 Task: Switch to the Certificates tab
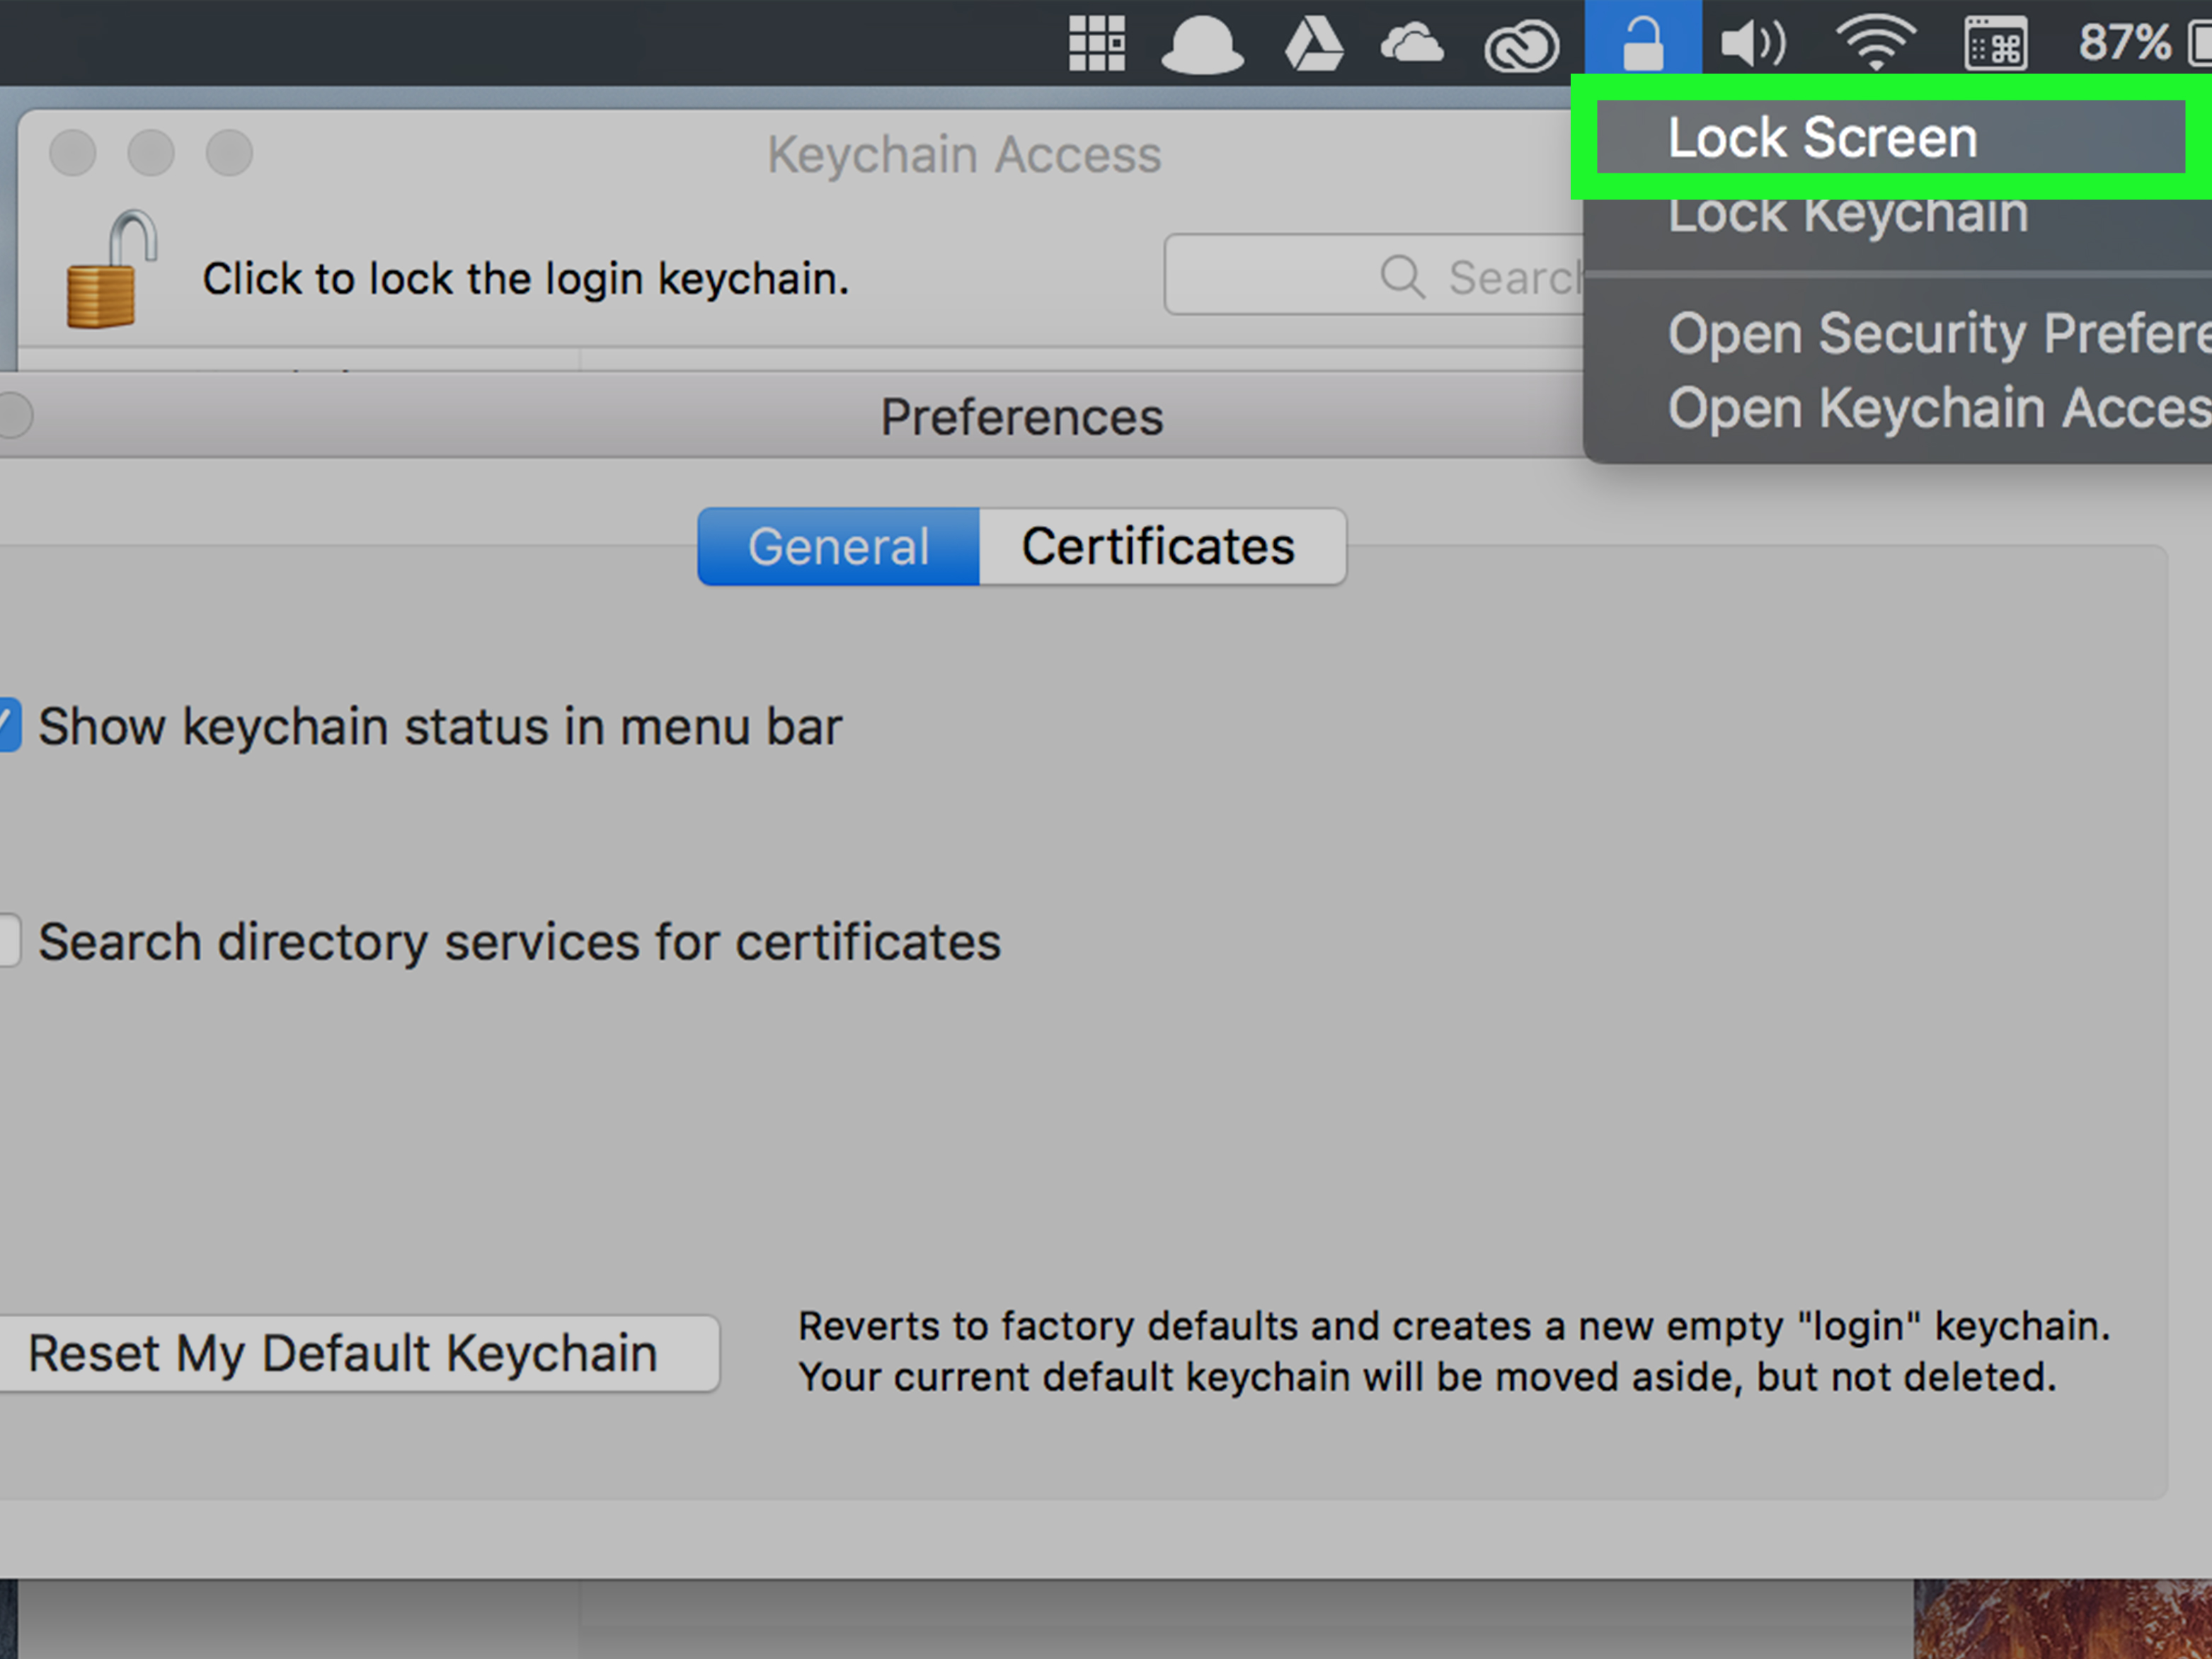pos(1162,546)
